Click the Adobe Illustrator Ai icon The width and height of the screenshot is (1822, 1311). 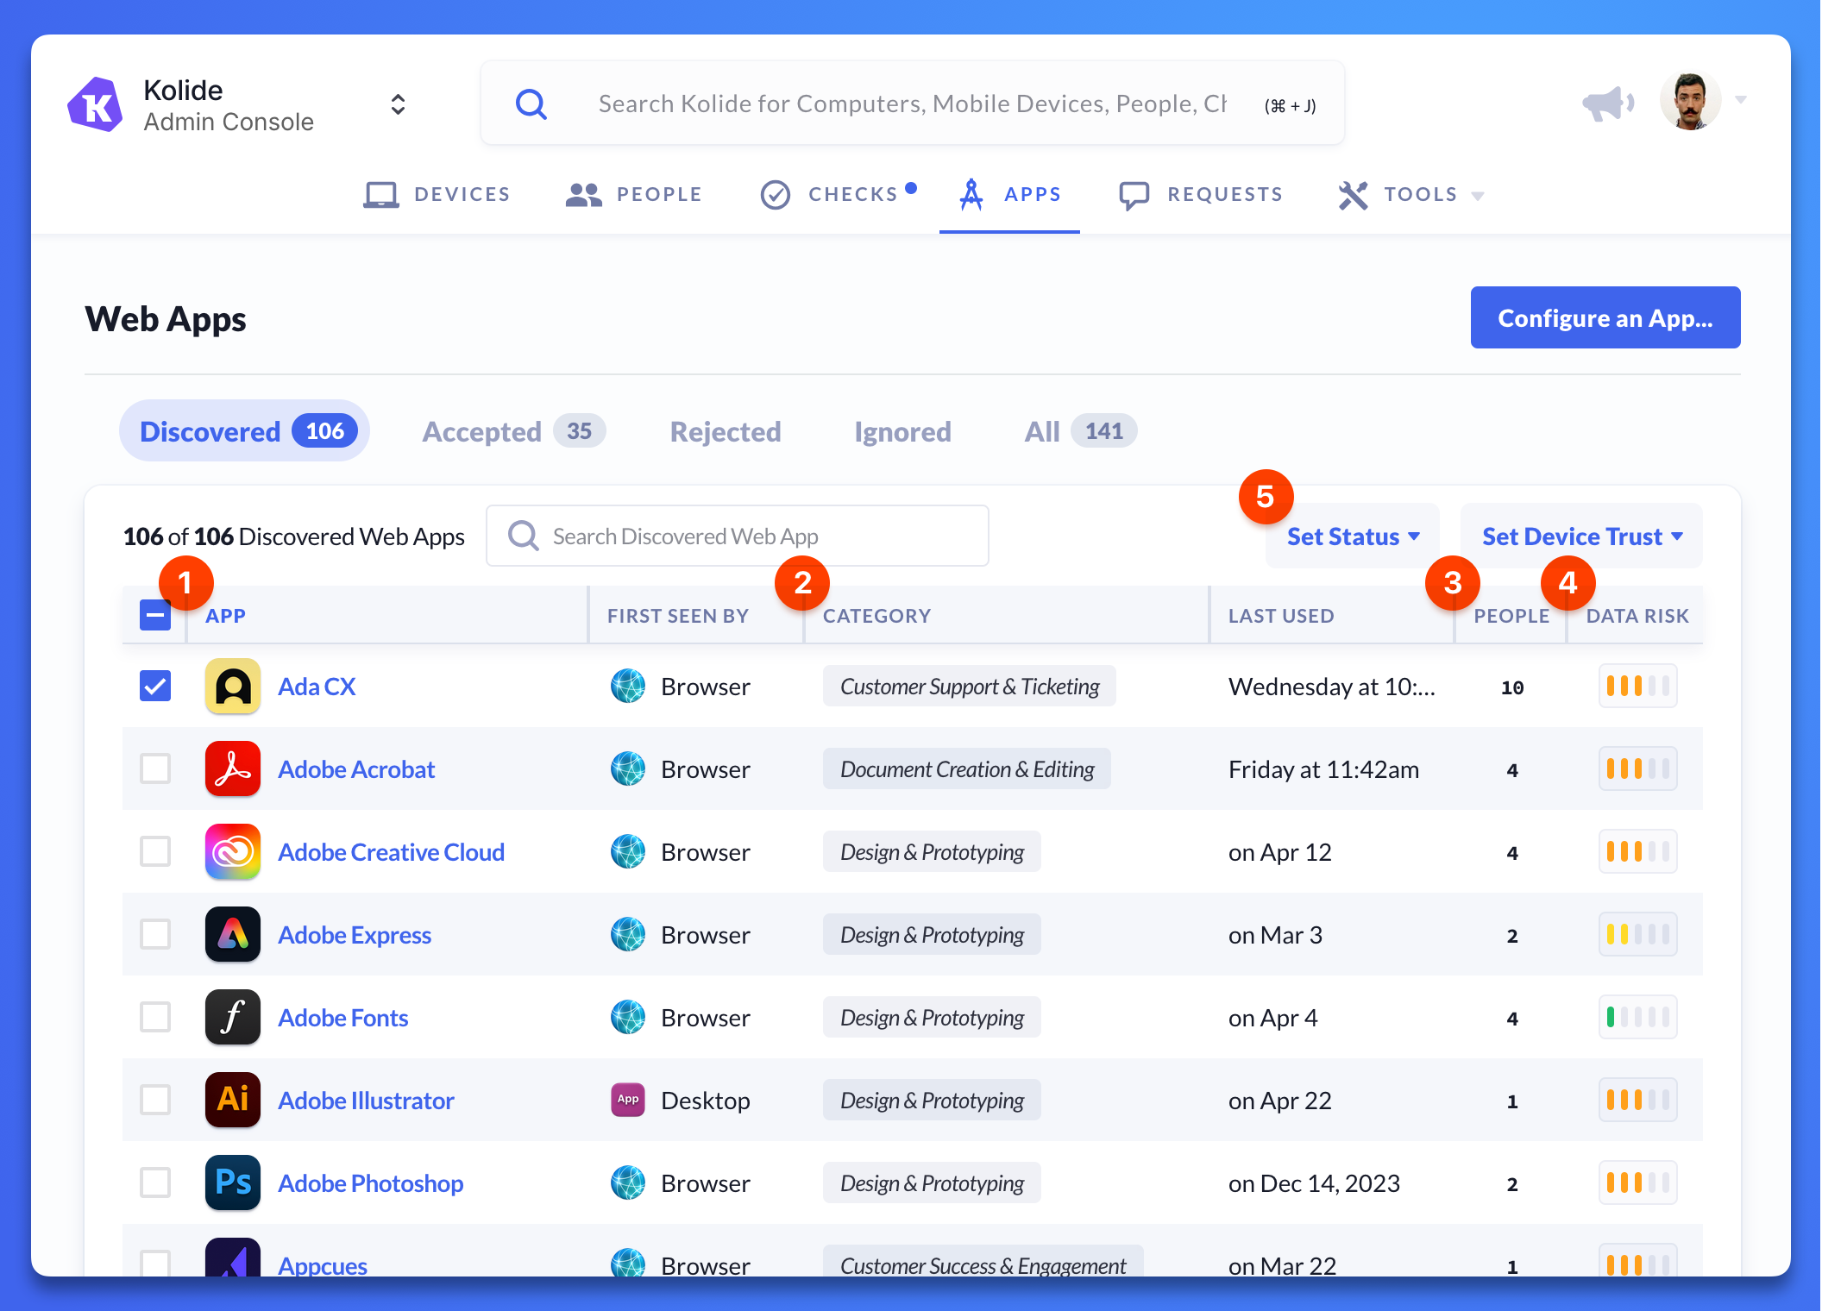pos(232,1100)
